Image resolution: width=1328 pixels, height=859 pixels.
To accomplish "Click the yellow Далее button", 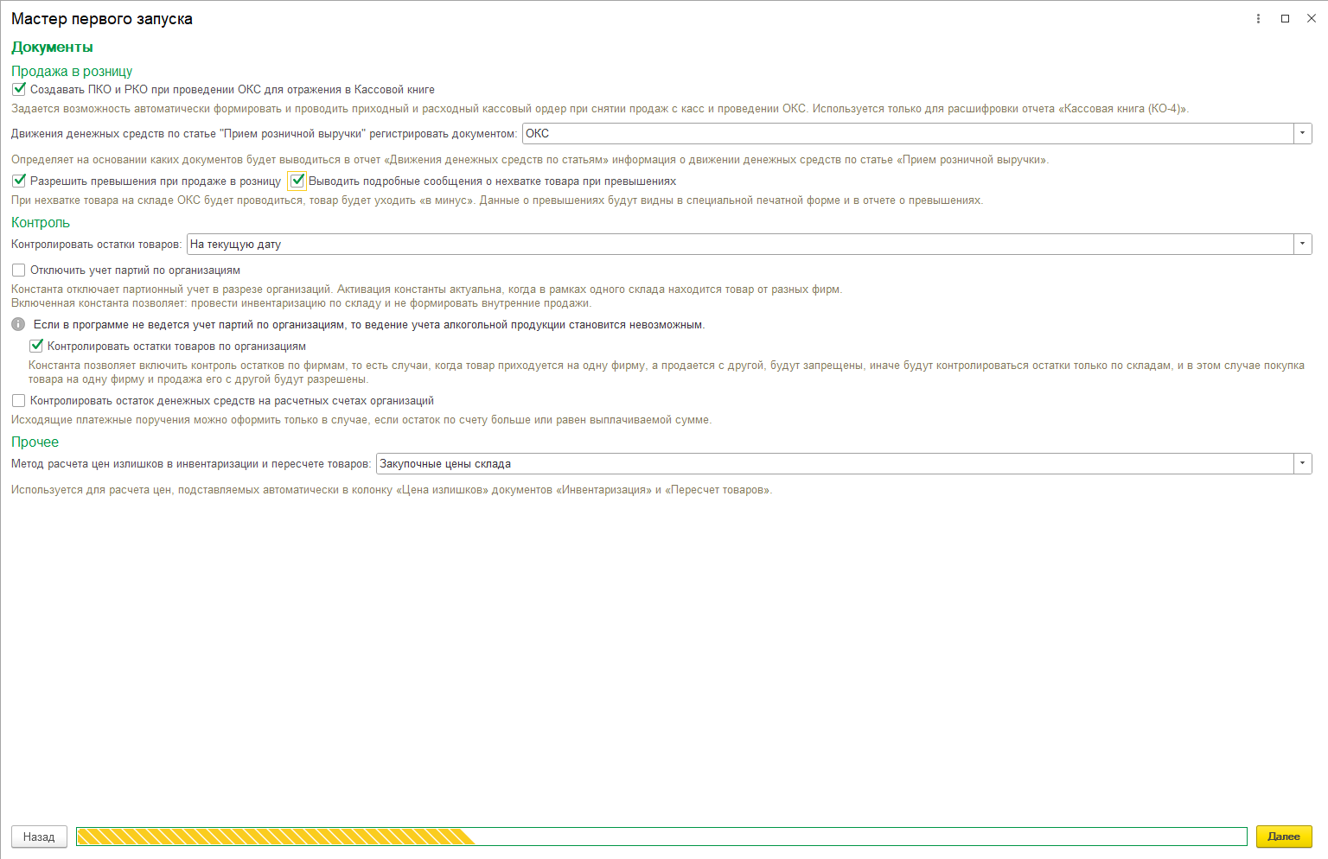I will tap(1283, 837).
